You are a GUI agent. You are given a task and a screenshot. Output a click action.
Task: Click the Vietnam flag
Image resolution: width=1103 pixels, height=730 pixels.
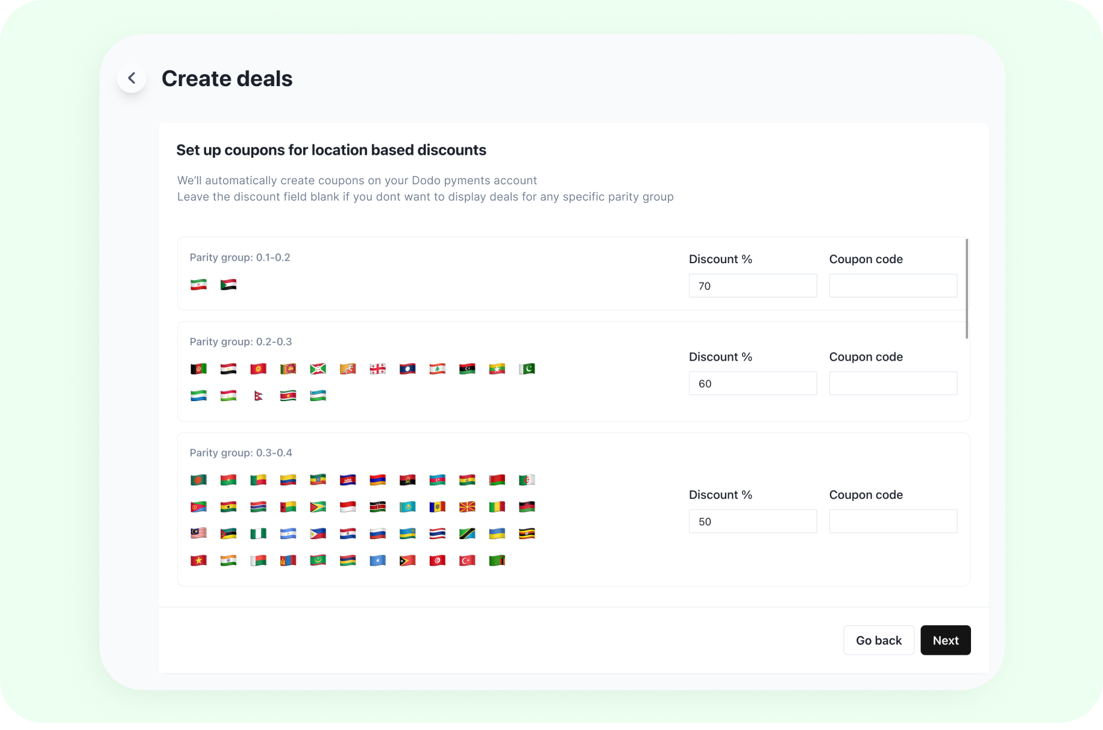(x=198, y=561)
